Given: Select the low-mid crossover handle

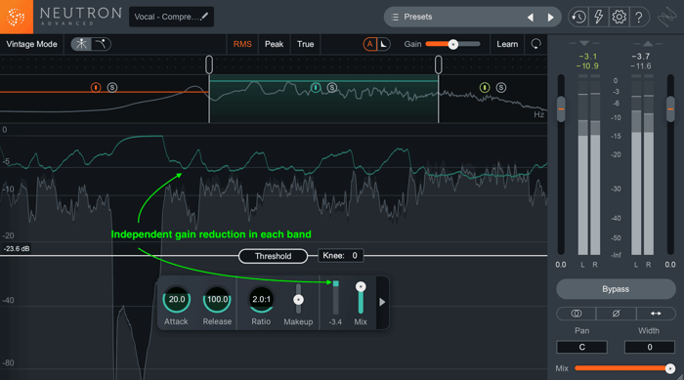Looking at the screenshot, I should [x=209, y=64].
